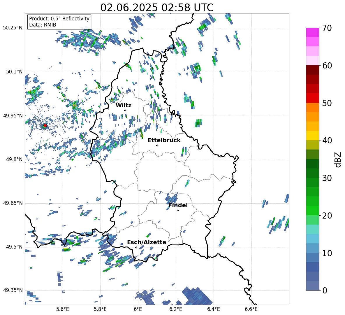Screen dimensions: 345x315
Task: Click the cross marker below Wiltz
Action: [125, 110]
